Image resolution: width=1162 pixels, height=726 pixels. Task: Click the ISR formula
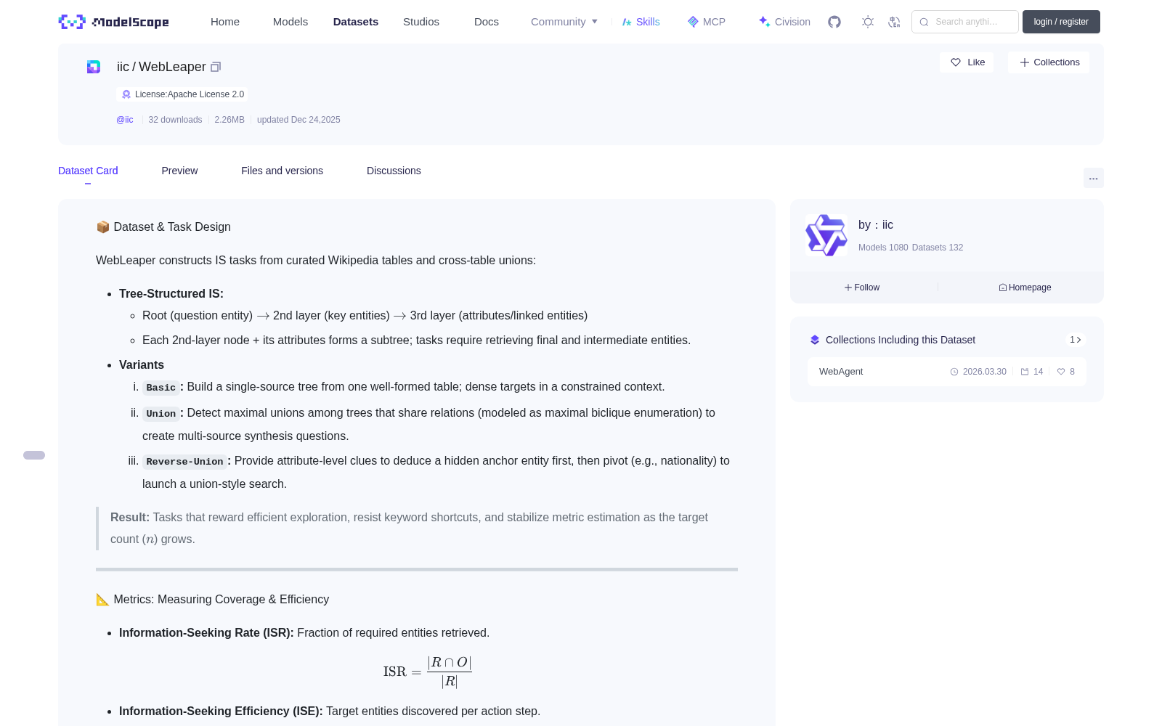pyautogui.click(x=428, y=672)
